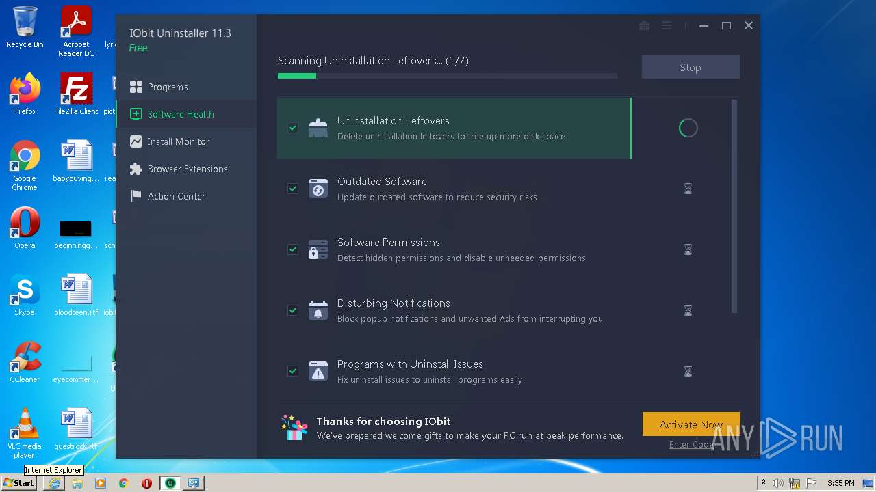Click the Uninstall Issues warning icon

click(x=318, y=371)
